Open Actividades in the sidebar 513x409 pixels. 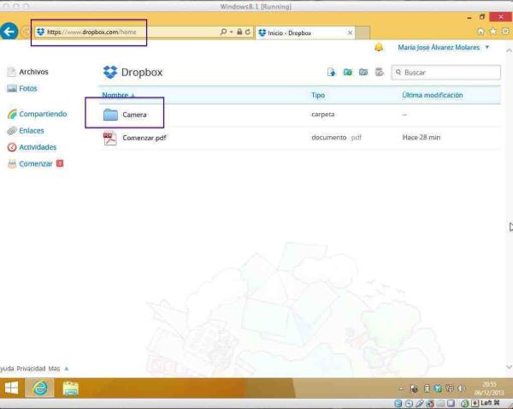point(32,147)
